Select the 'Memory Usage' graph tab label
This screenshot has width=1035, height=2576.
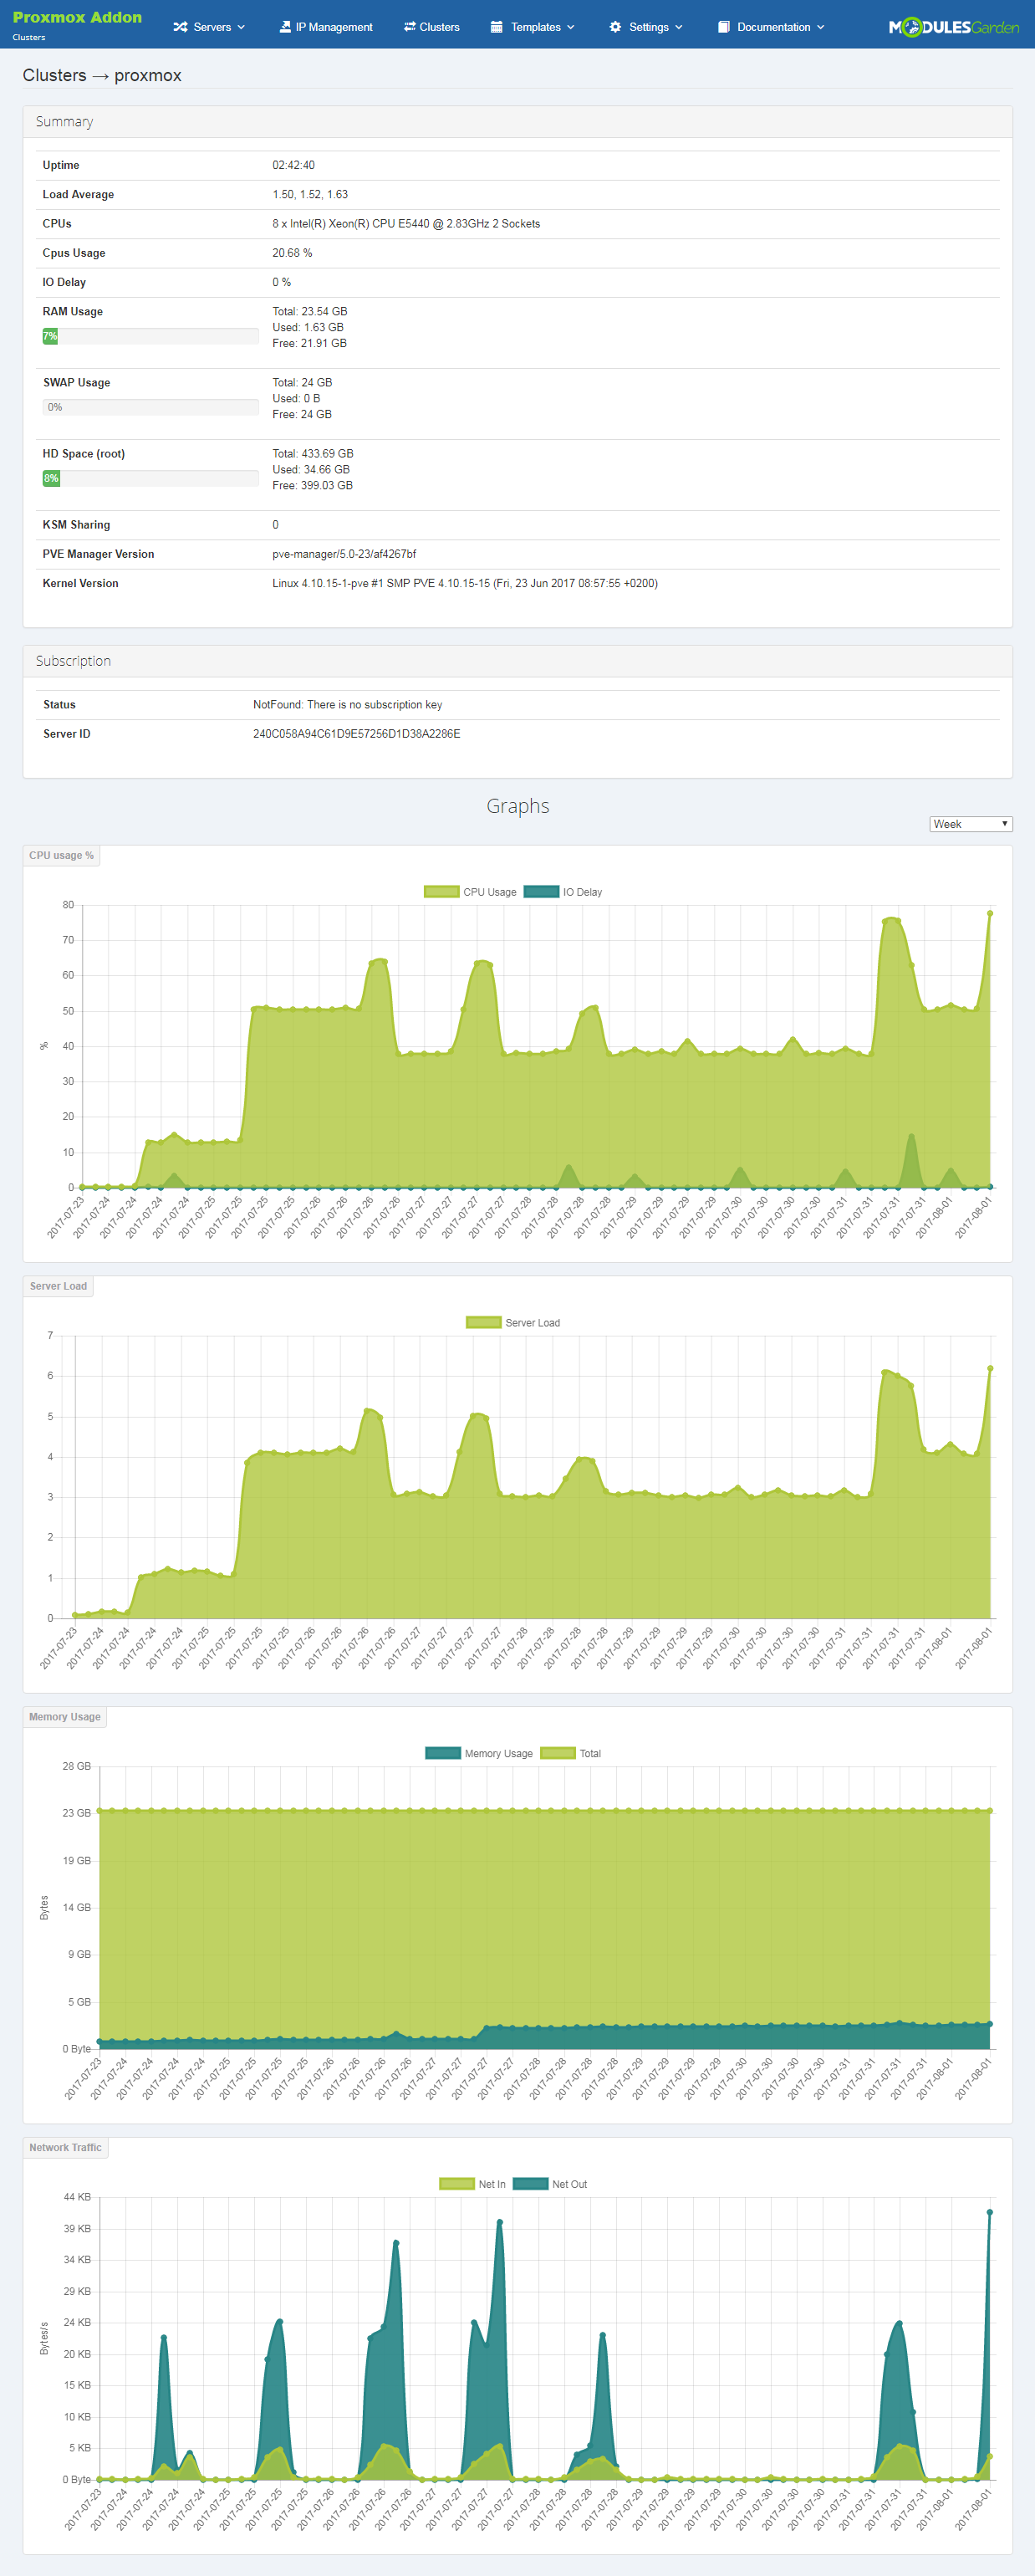point(65,1717)
